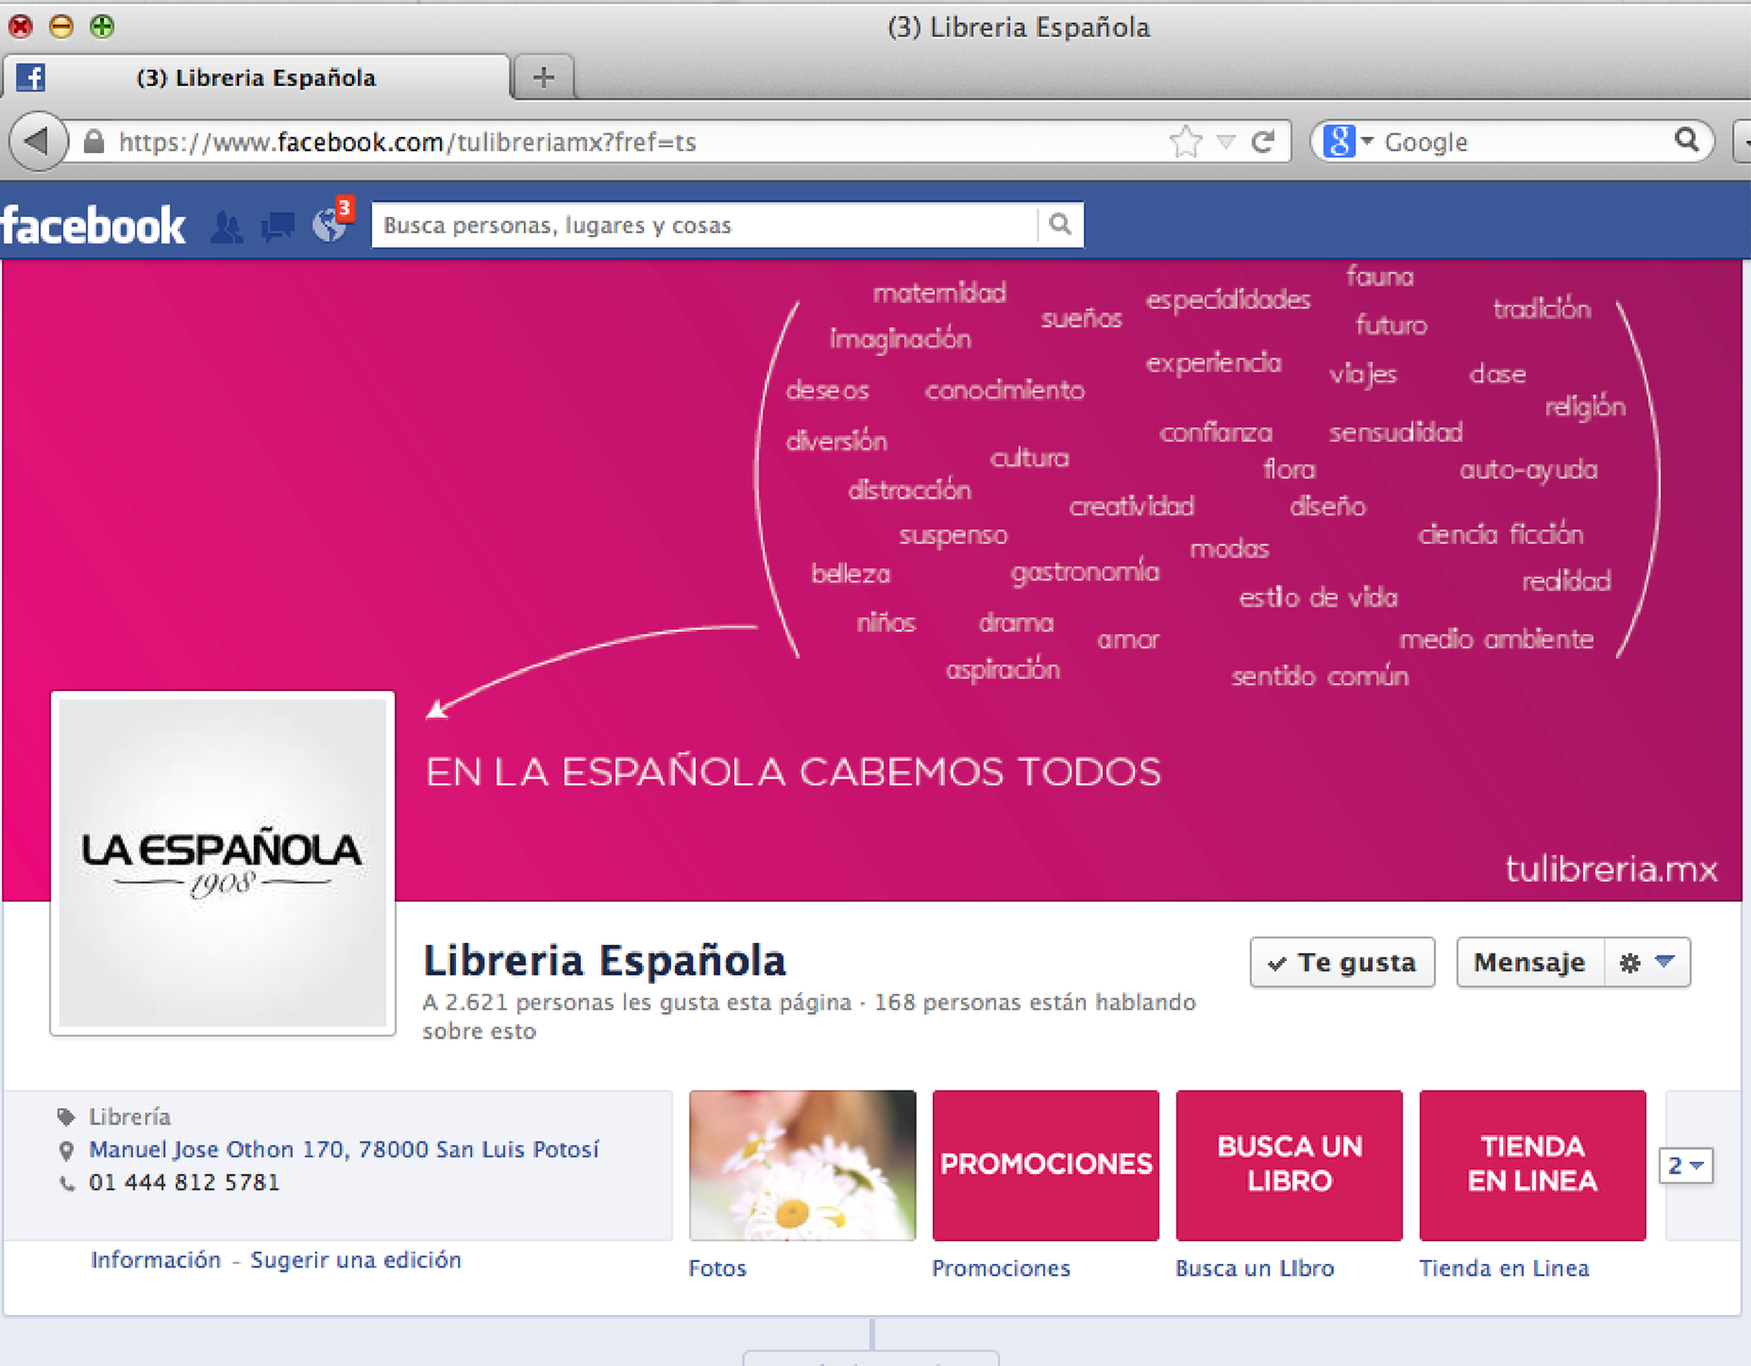Click the Mensaje button
Viewport: 1751px width, 1366px height.
pyautogui.click(x=1529, y=962)
